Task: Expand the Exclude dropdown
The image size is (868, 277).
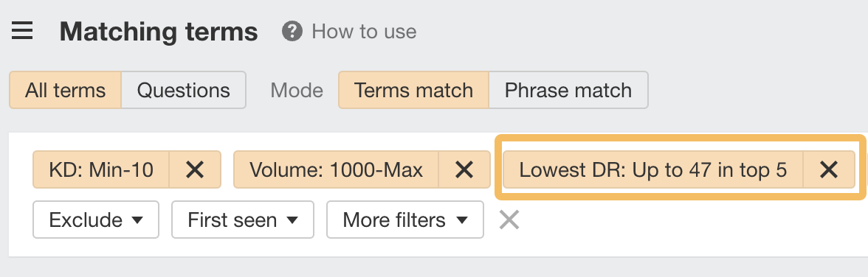Action: coord(96,220)
